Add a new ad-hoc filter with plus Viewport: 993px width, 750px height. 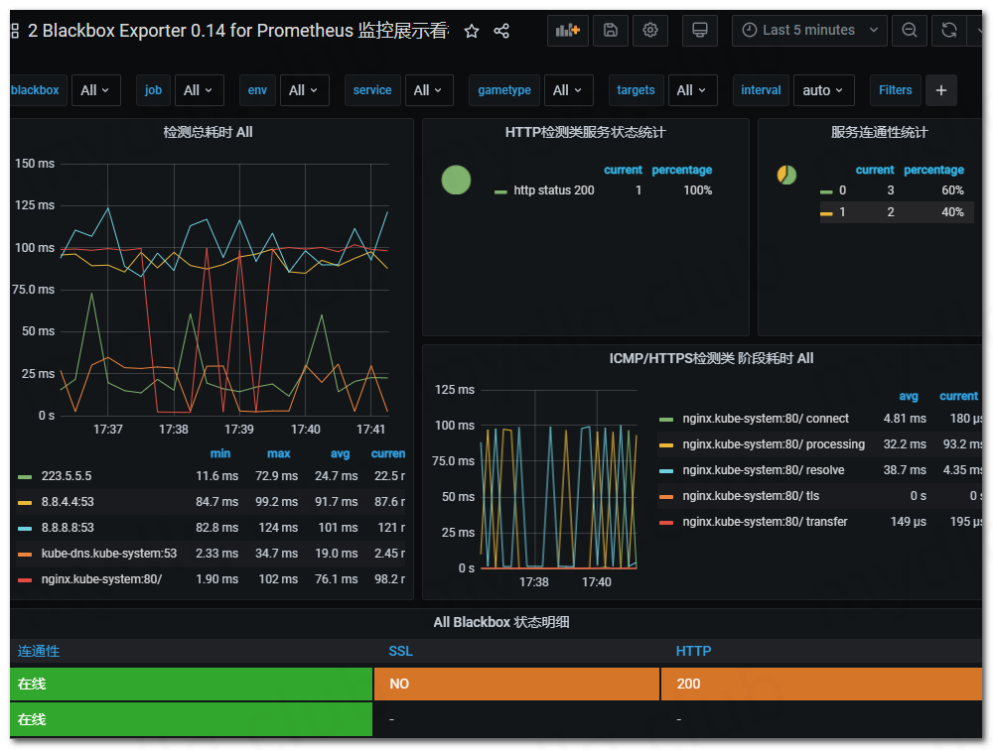click(x=941, y=90)
